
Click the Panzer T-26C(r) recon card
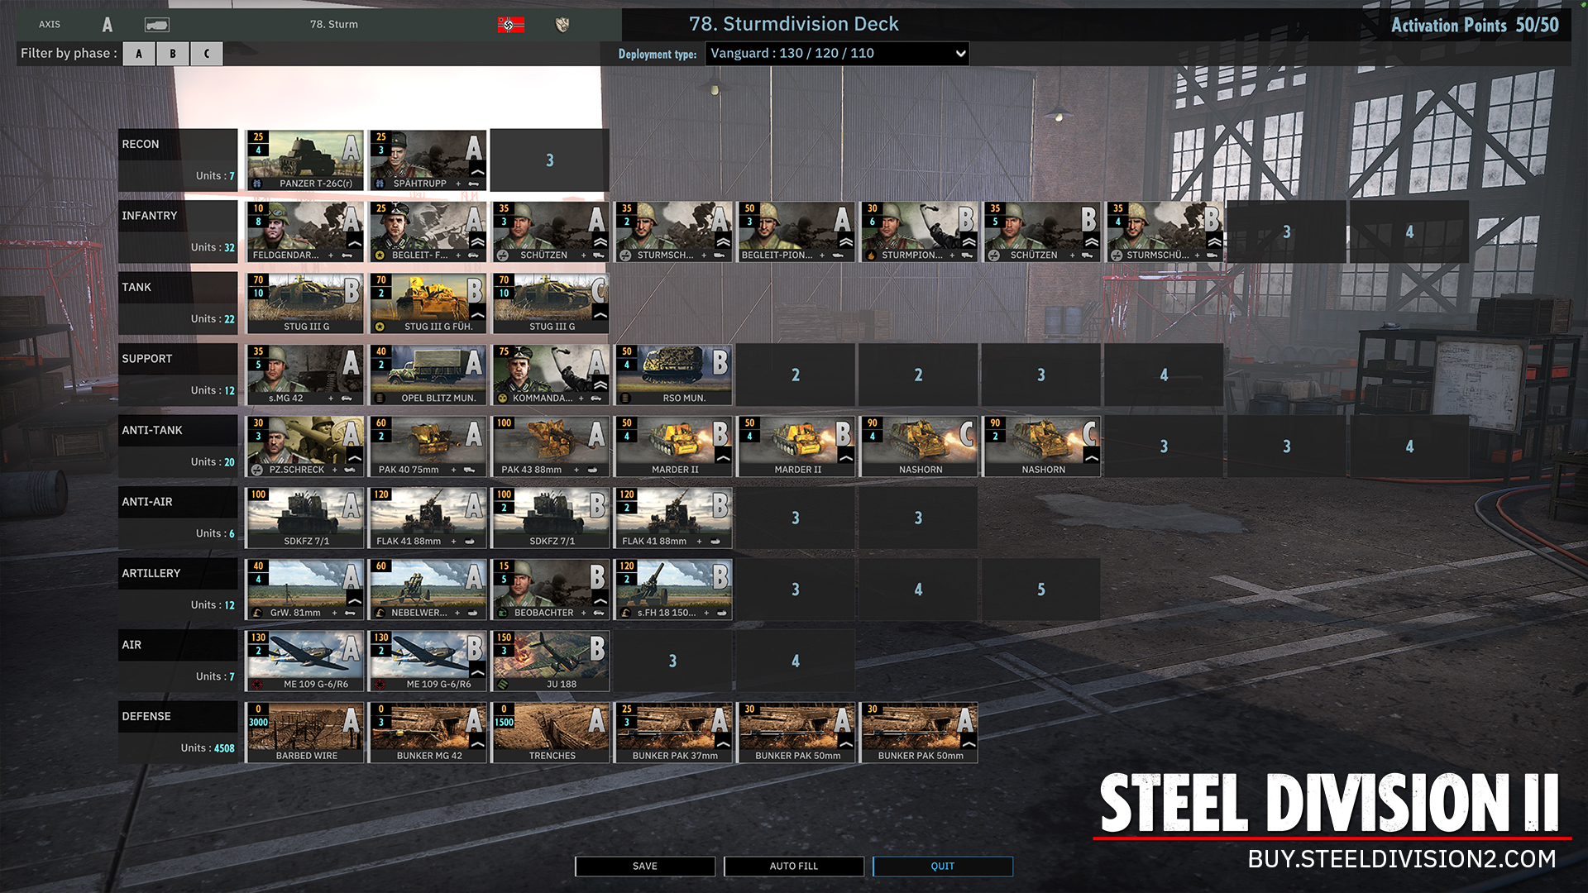[x=305, y=160]
